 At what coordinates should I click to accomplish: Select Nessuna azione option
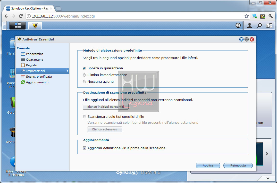84,82
